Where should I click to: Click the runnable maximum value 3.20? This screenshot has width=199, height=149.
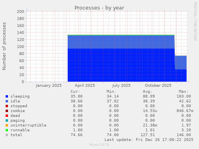pyautogui.click(x=186, y=130)
